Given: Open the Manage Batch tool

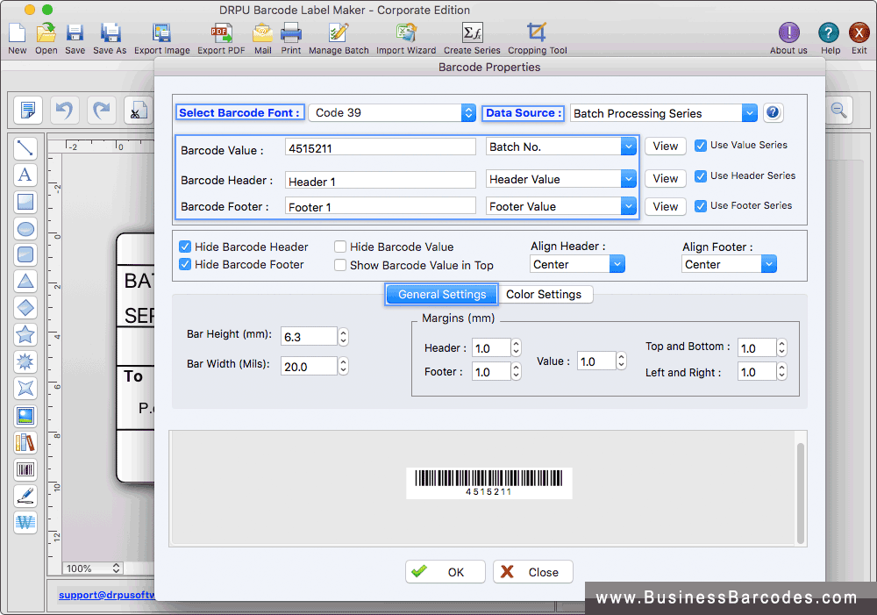Looking at the screenshot, I should 339,33.
